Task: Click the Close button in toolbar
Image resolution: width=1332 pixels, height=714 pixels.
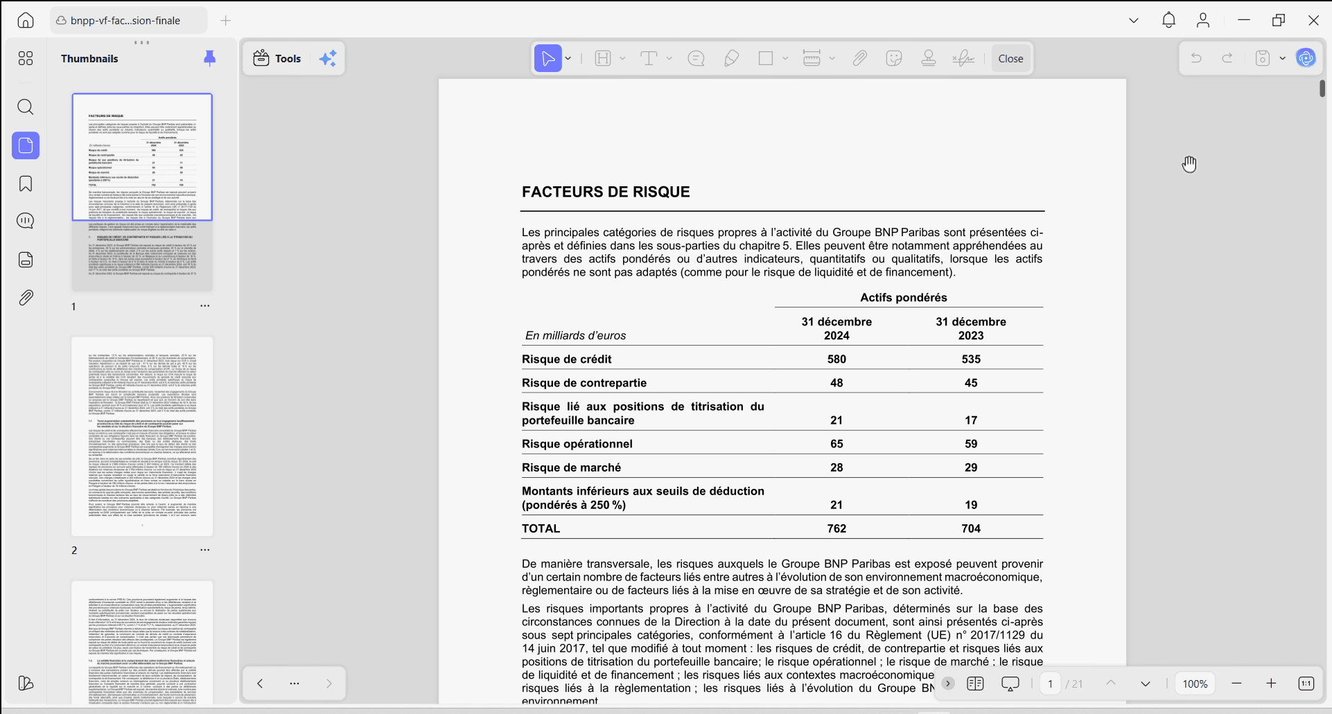Action: (x=1010, y=59)
